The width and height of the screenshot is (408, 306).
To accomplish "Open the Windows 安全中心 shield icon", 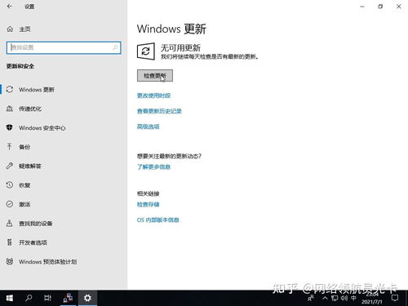I will (10, 127).
